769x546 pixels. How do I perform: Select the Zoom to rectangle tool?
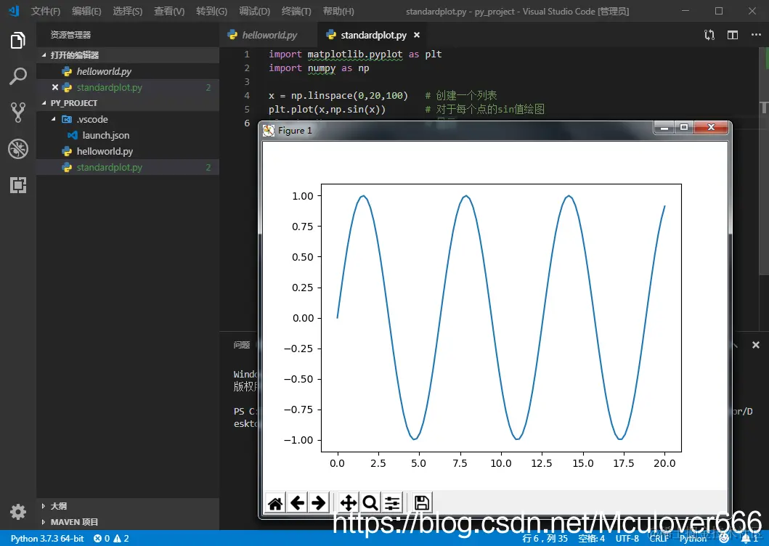(x=370, y=503)
